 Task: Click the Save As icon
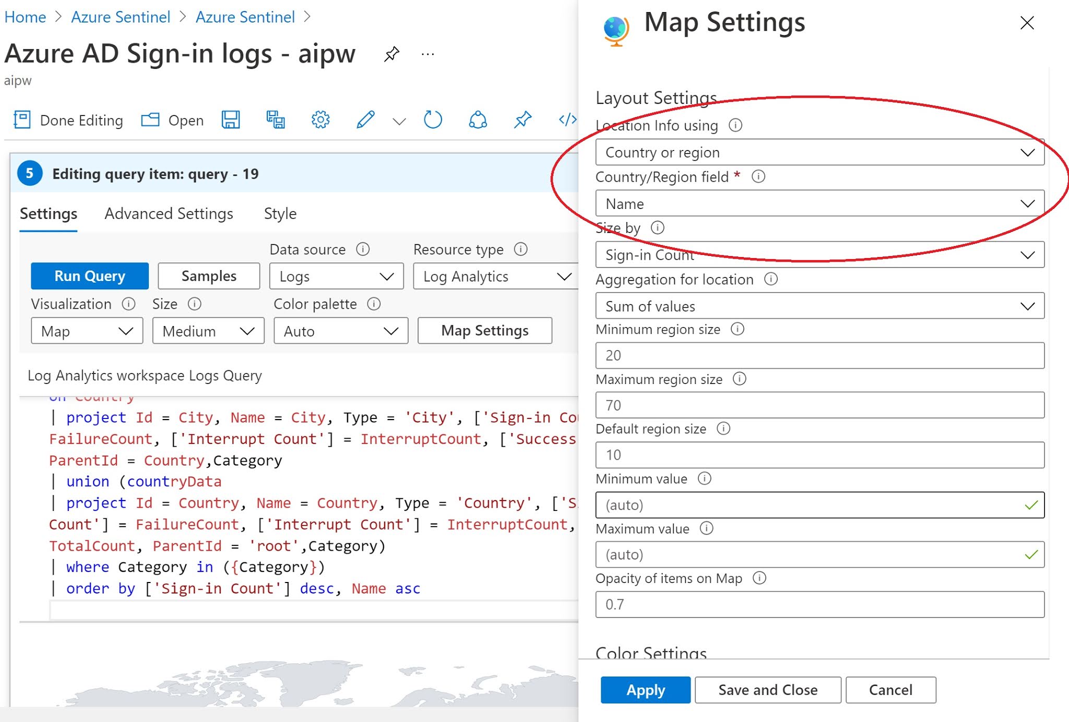coord(276,120)
